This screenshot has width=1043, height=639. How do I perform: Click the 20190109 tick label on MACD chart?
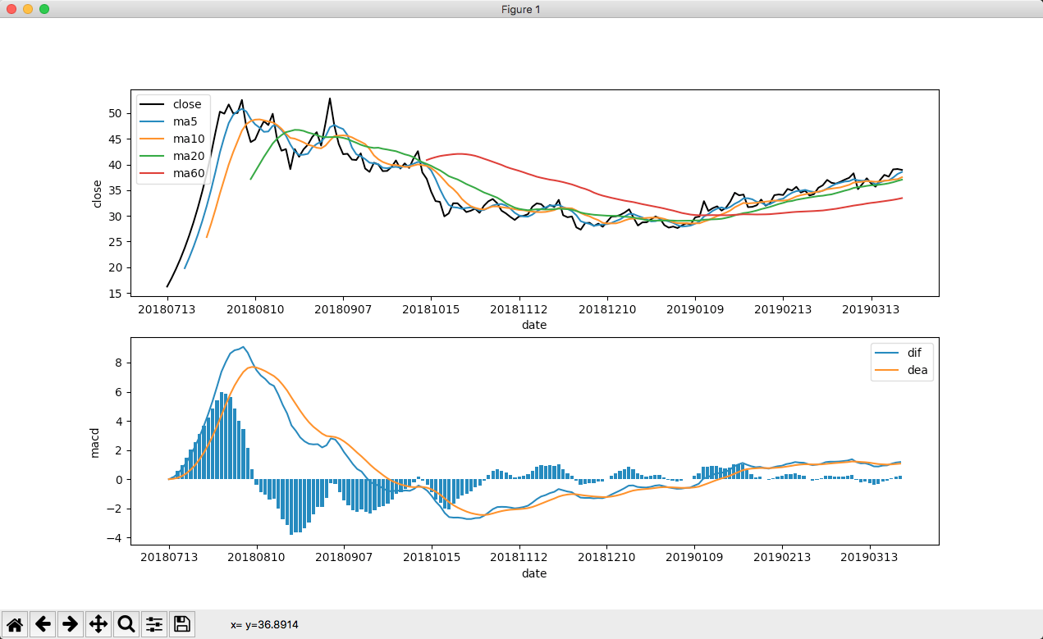click(694, 559)
